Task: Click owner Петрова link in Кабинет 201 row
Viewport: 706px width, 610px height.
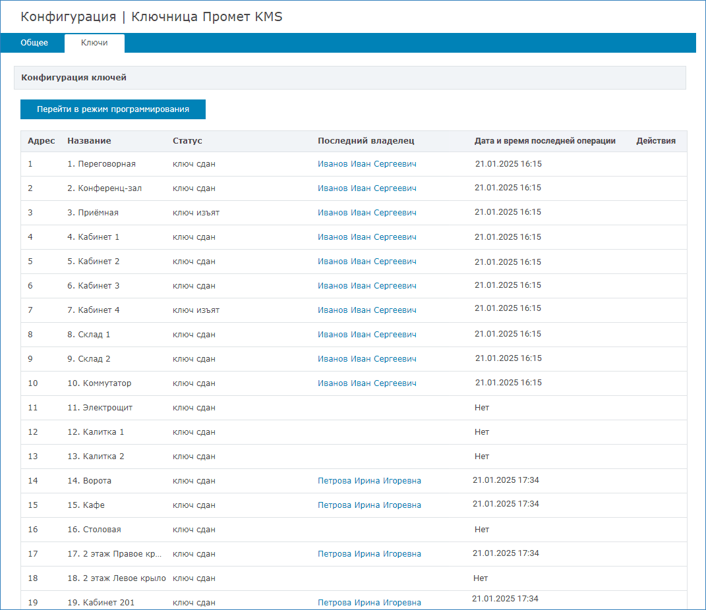Action: 369,603
